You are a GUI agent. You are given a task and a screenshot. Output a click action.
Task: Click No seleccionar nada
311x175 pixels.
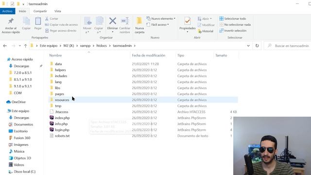235,25
